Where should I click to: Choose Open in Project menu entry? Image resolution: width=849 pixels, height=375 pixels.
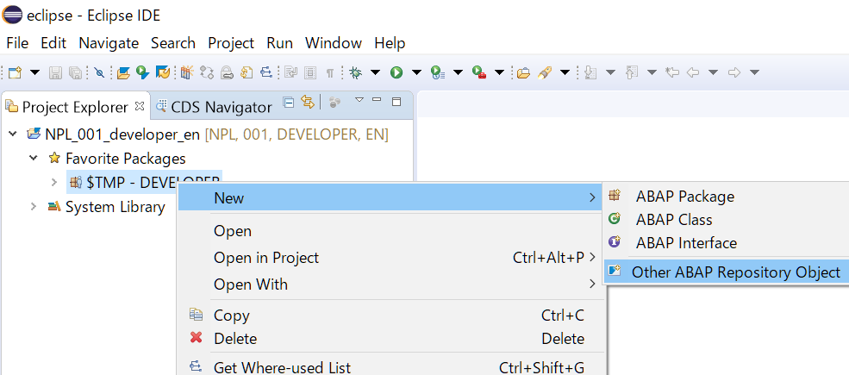click(390, 258)
